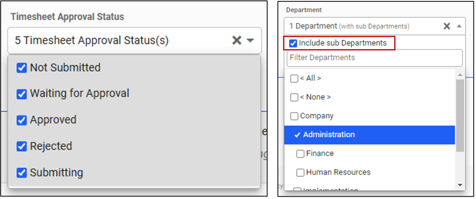This screenshot has width=476, height=199.
Task: Select the Human Resources department
Action: pos(300,172)
